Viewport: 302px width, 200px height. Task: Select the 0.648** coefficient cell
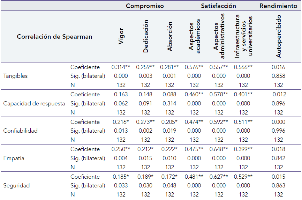coord(219,149)
